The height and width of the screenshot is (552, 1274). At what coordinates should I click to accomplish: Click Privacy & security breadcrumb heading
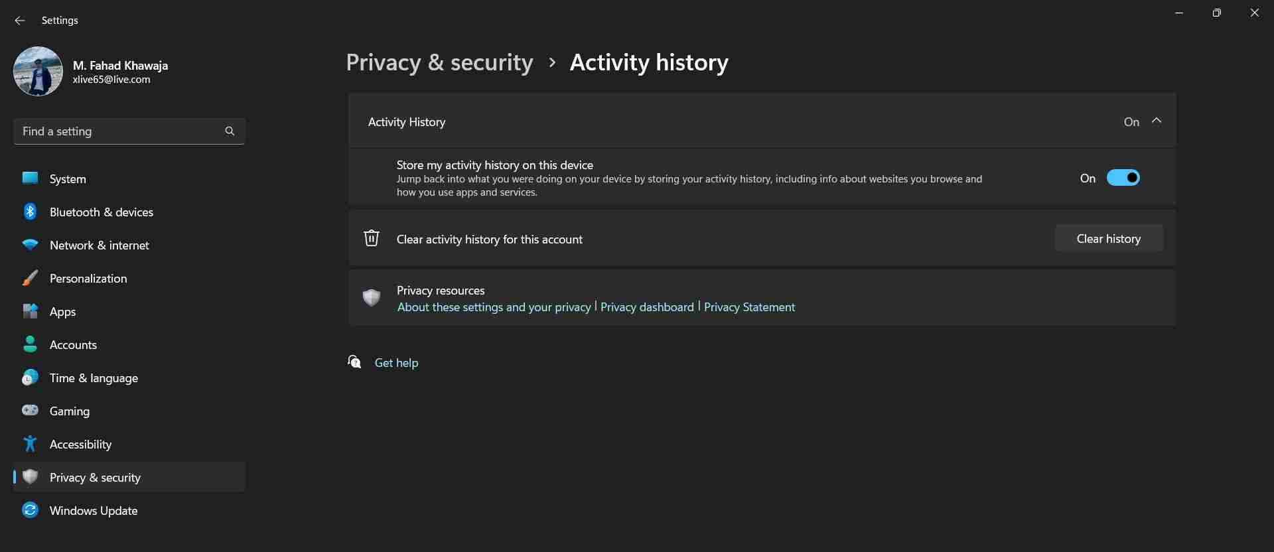pos(439,62)
